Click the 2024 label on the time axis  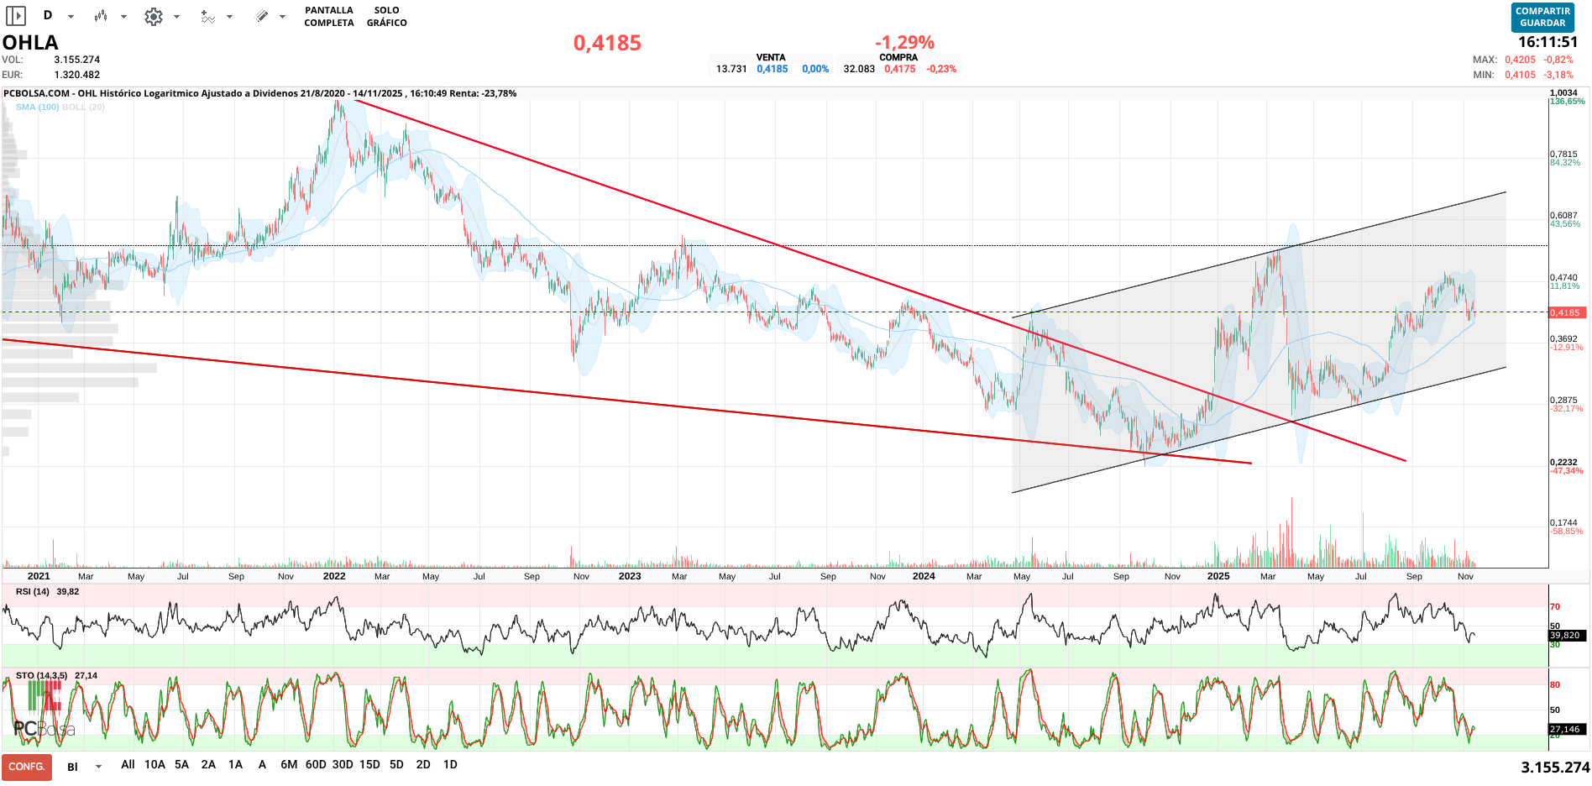click(x=924, y=576)
